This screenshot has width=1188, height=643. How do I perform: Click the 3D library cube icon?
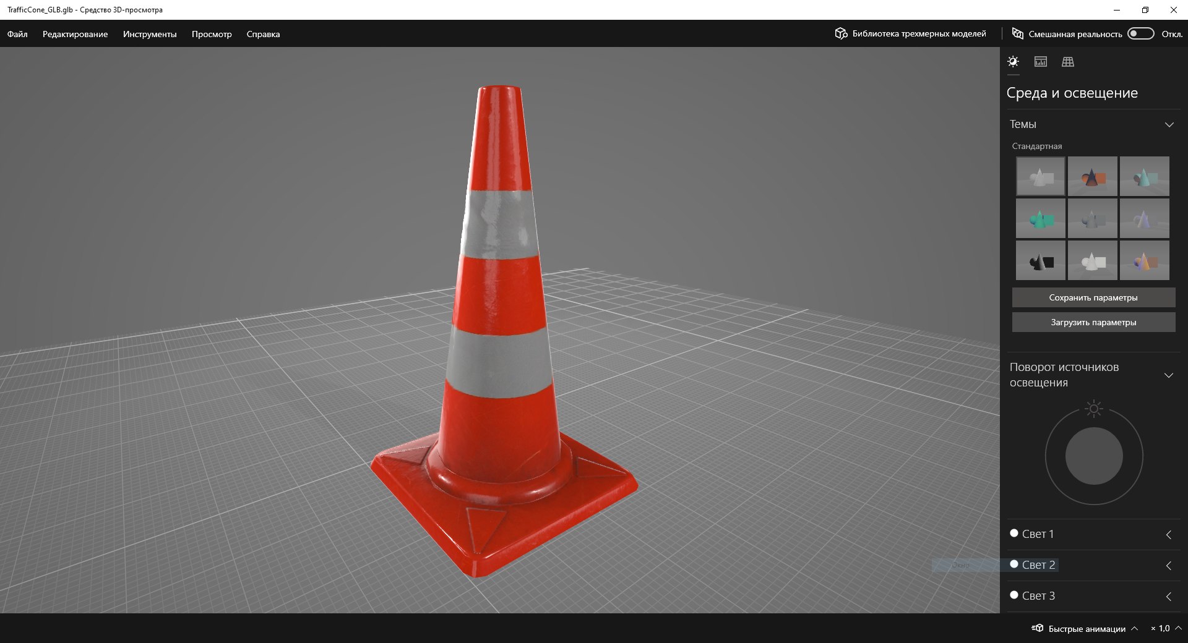coord(841,33)
